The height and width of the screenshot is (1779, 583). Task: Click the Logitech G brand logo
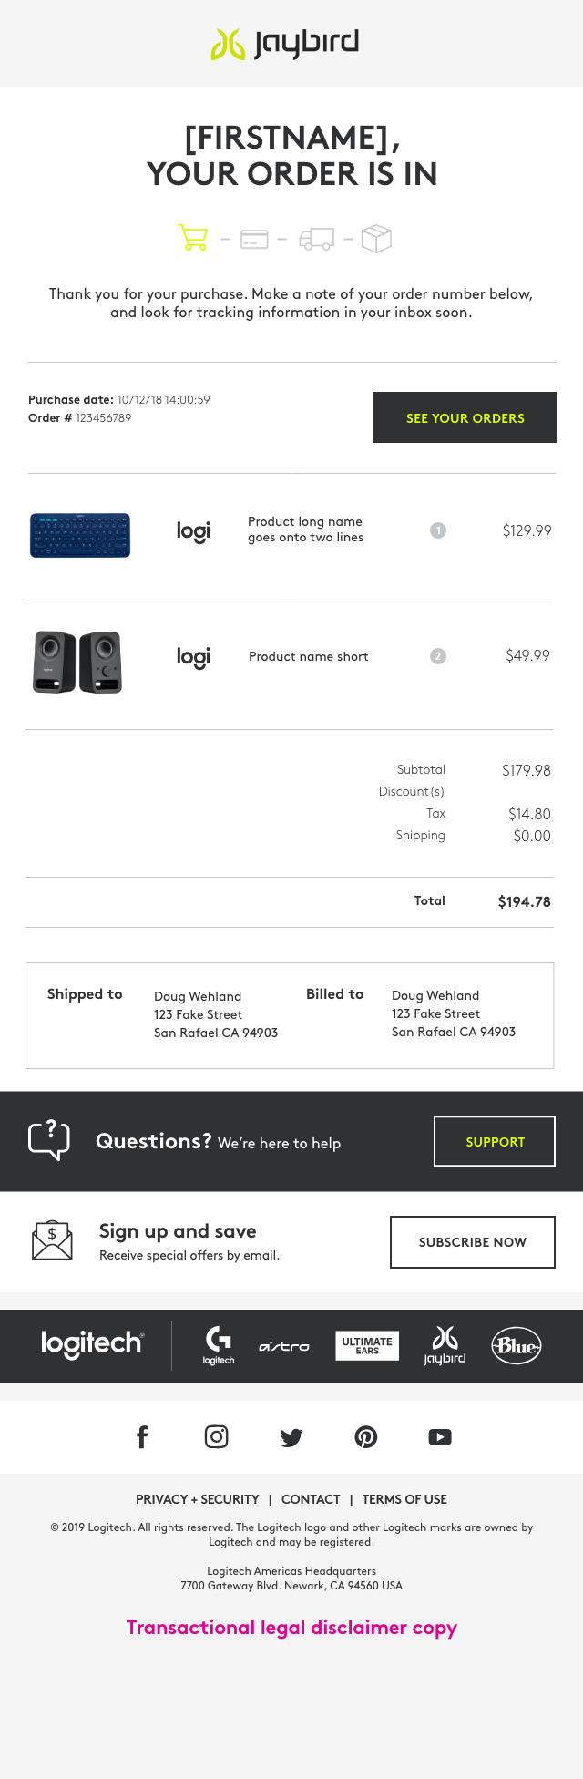(x=219, y=1345)
